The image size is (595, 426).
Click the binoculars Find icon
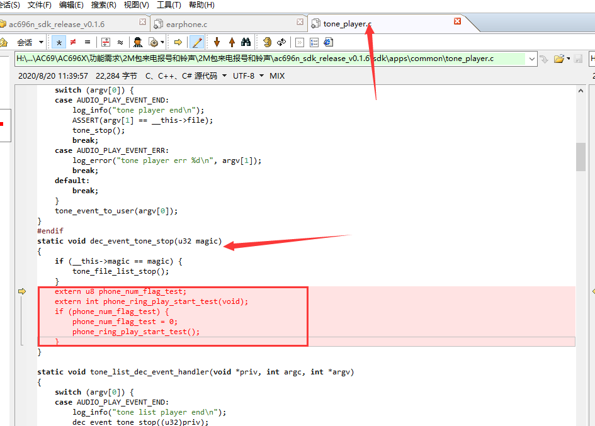tap(246, 42)
